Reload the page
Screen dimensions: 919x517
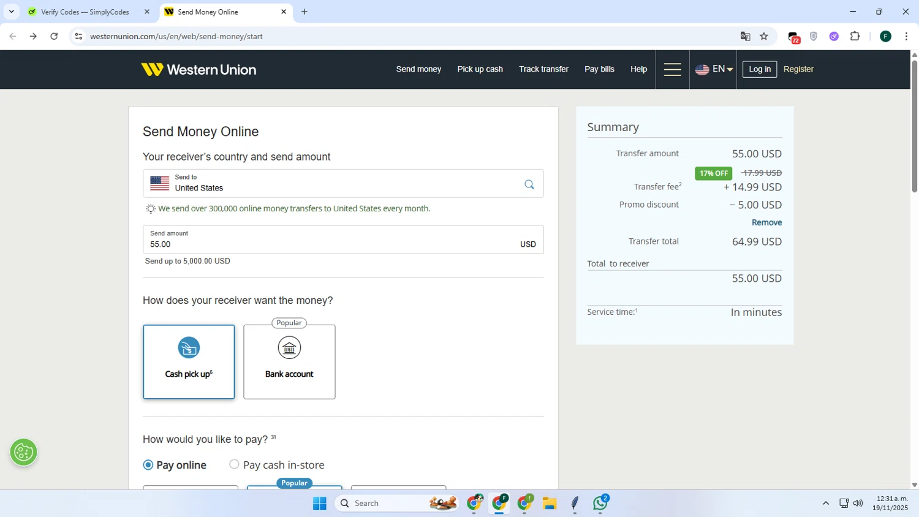(x=54, y=36)
